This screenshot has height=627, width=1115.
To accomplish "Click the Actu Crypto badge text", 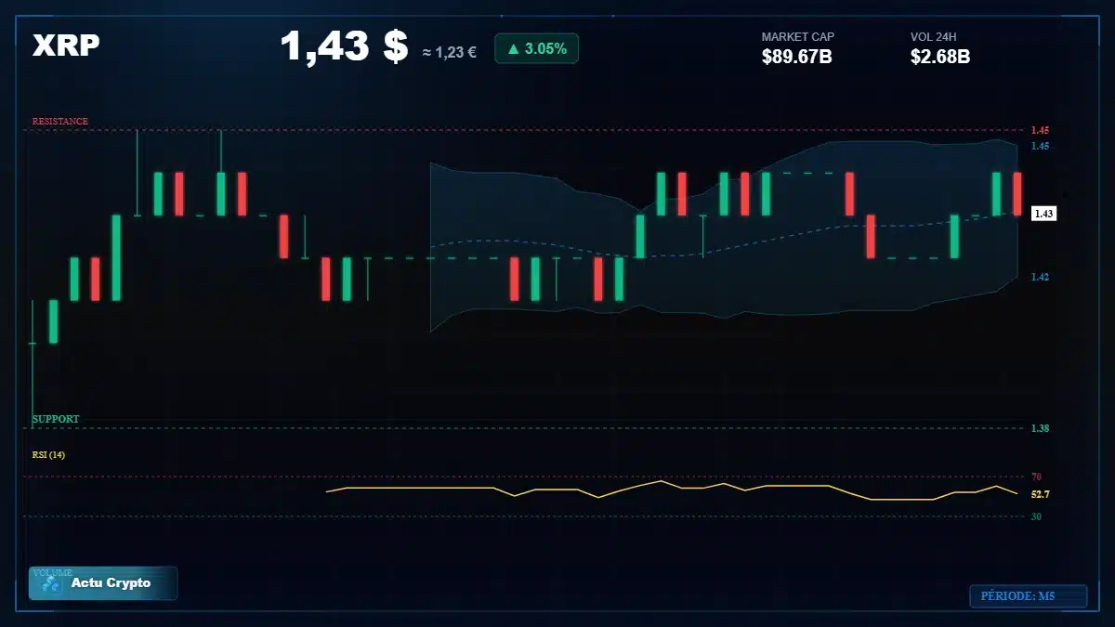I will coord(111,583).
